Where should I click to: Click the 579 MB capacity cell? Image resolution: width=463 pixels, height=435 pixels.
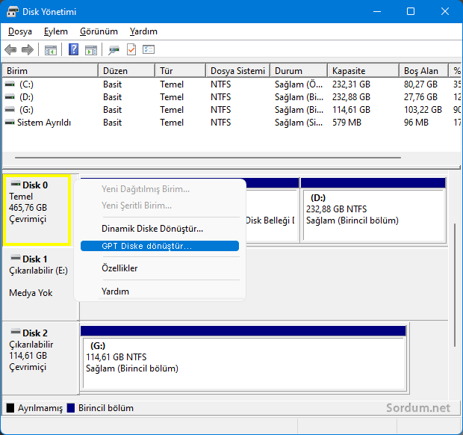click(347, 123)
